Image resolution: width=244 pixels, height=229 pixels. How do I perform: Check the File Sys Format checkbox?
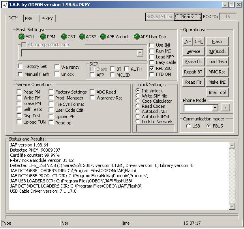tap(51, 104)
